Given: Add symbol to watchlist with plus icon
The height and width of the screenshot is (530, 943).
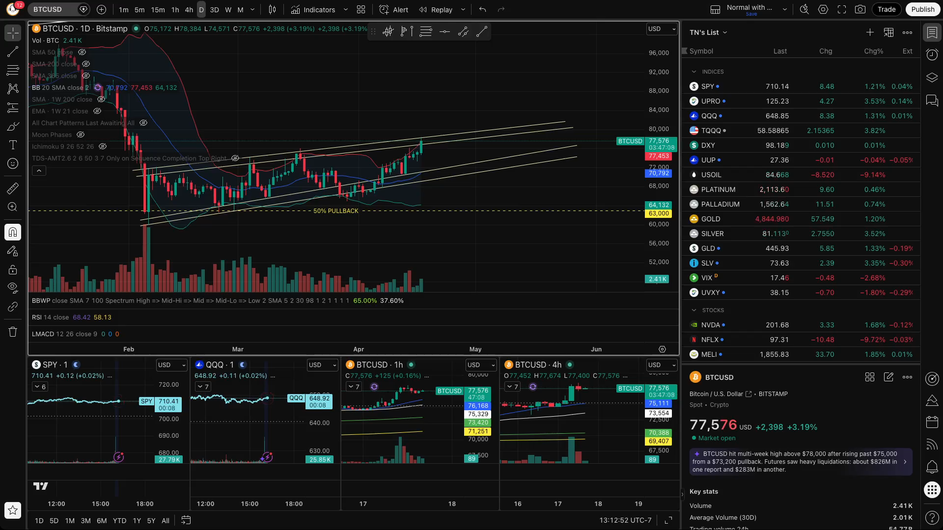Looking at the screenshot, I should pyautogui.click(x=870, y=32).
